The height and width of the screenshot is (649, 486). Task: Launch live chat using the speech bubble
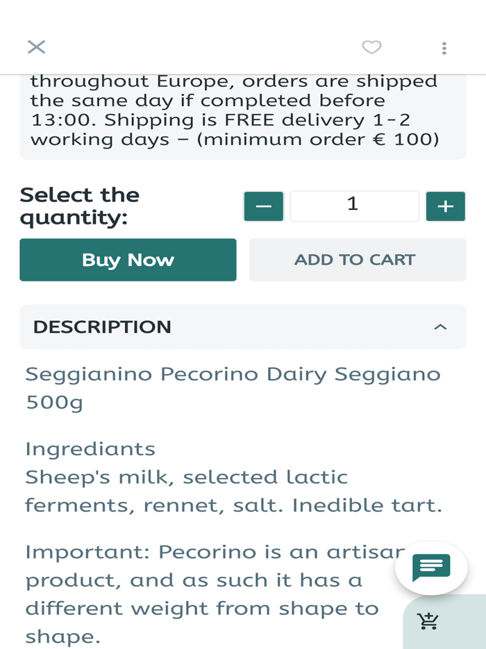(430, 568)
